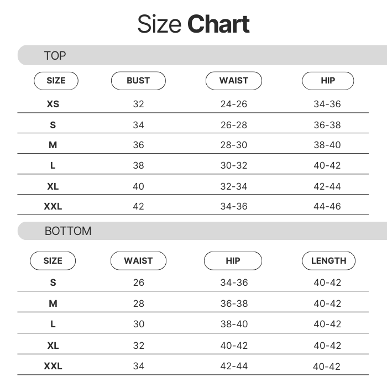
Task: Click the M size label in the BOTTOM table
Action: coord(53,304)
